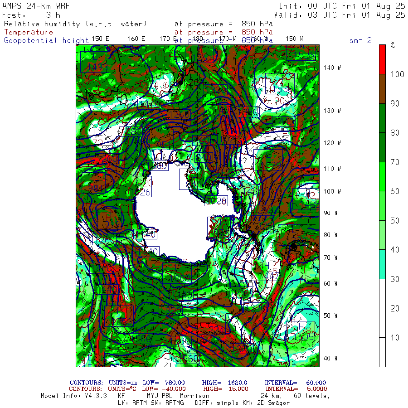Click the 'Valid: 03 UTC Fri 01 Aug 25' line
The height and width of the screenshot is (408, 408).
point(339,15)
